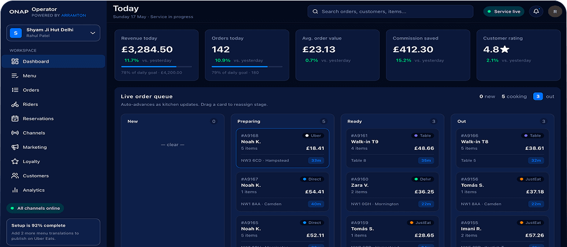
Task: Open order #A9159 Tomás S. card
Action: (392, 232)
